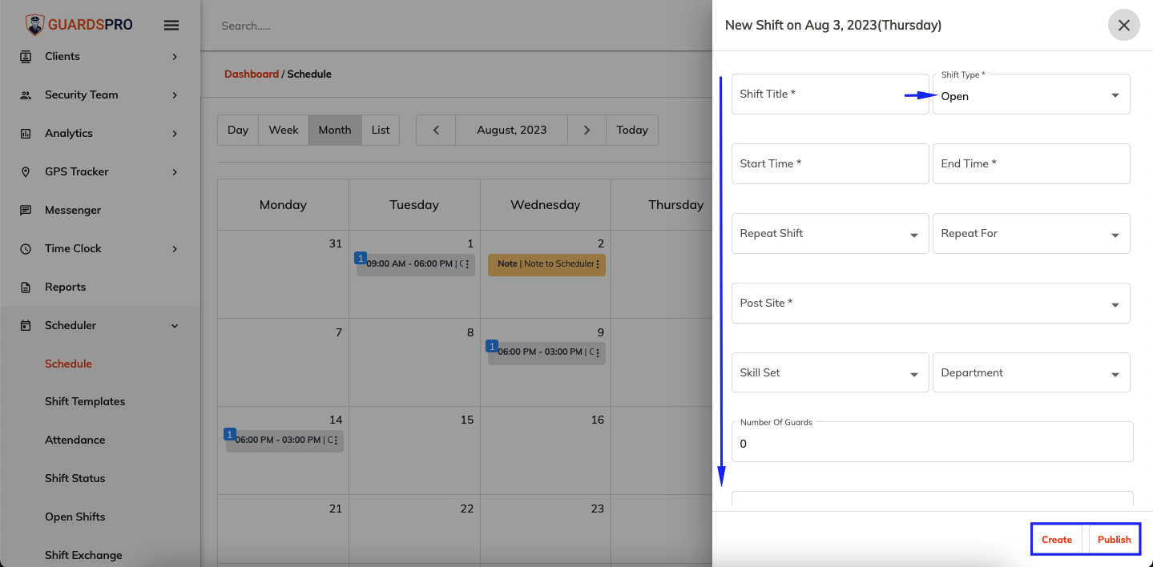The image size is (1153, 567).
Task: Open the Messenger chat icon
Action: 26,210
